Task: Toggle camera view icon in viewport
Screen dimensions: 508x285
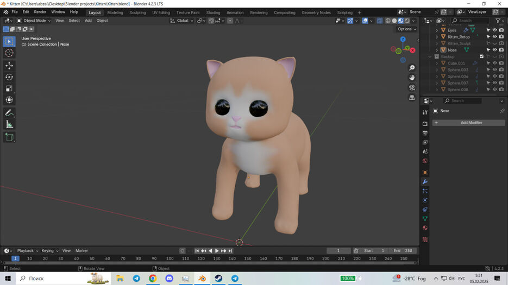Action: pos(412,88)
